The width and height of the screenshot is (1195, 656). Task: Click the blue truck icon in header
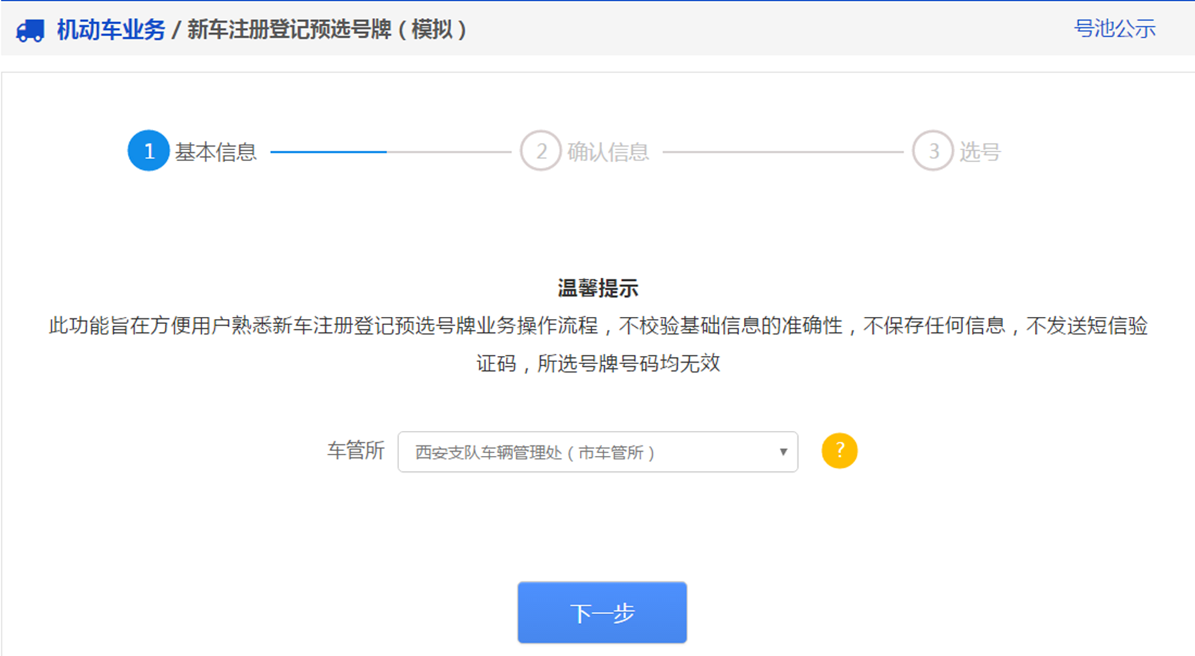click(30, 31)
